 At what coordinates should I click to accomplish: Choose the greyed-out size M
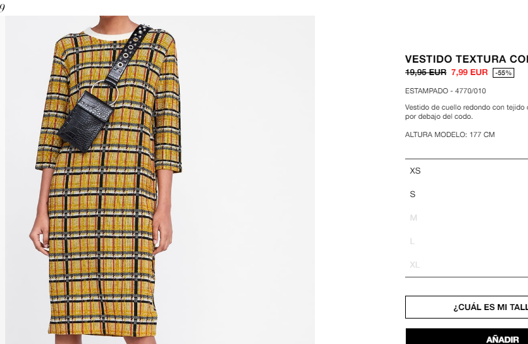pyautogui.click(x=467, y=218)
